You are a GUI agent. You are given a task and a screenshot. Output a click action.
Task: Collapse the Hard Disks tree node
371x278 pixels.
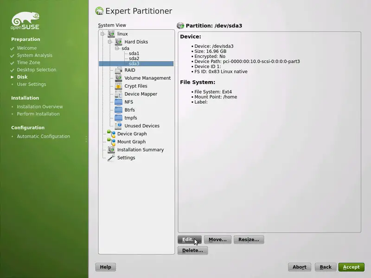[110, 42]
